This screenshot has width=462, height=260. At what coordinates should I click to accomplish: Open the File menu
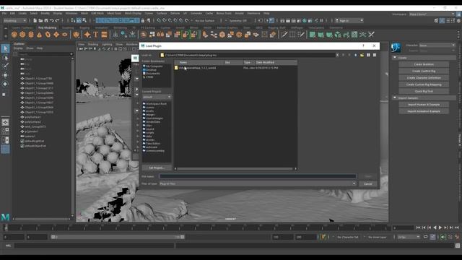(4, 13)
